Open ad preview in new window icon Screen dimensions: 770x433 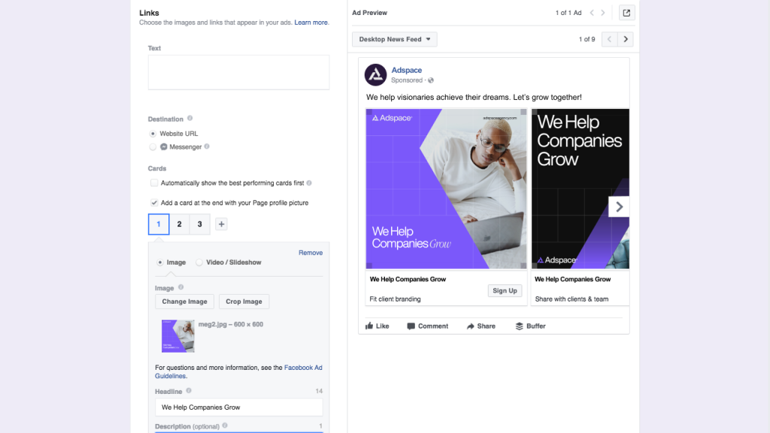tap(626, 13)
